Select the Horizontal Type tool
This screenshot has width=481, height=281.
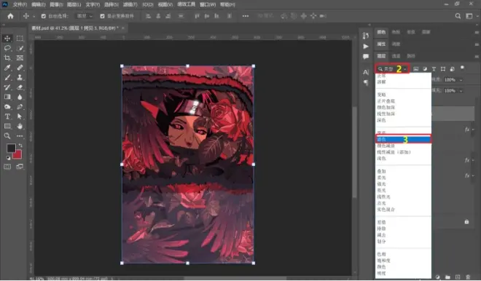[x=7, y=116]
